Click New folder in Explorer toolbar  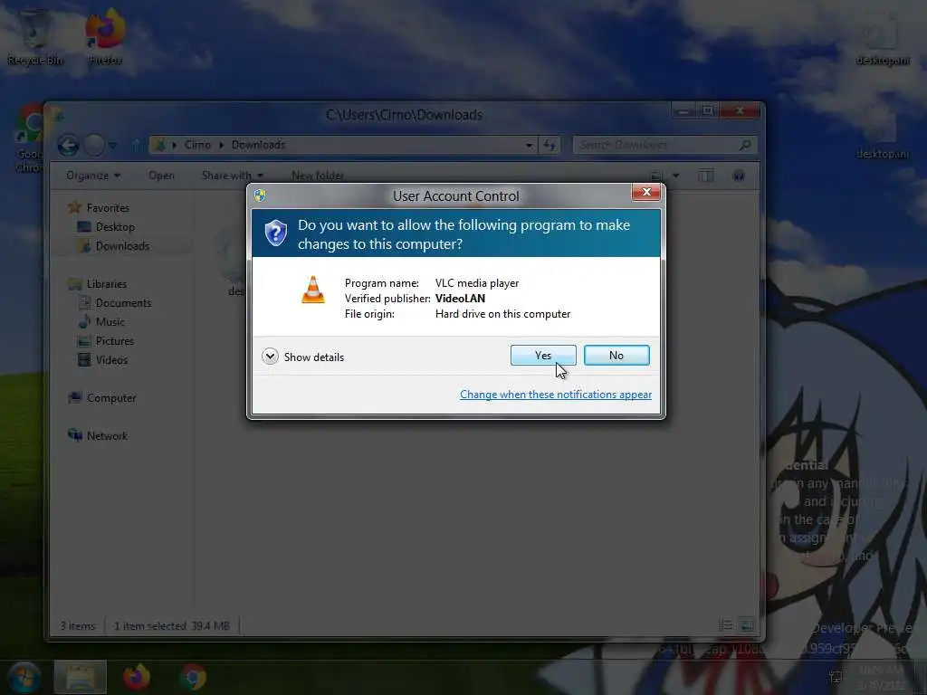coord(317,176)
